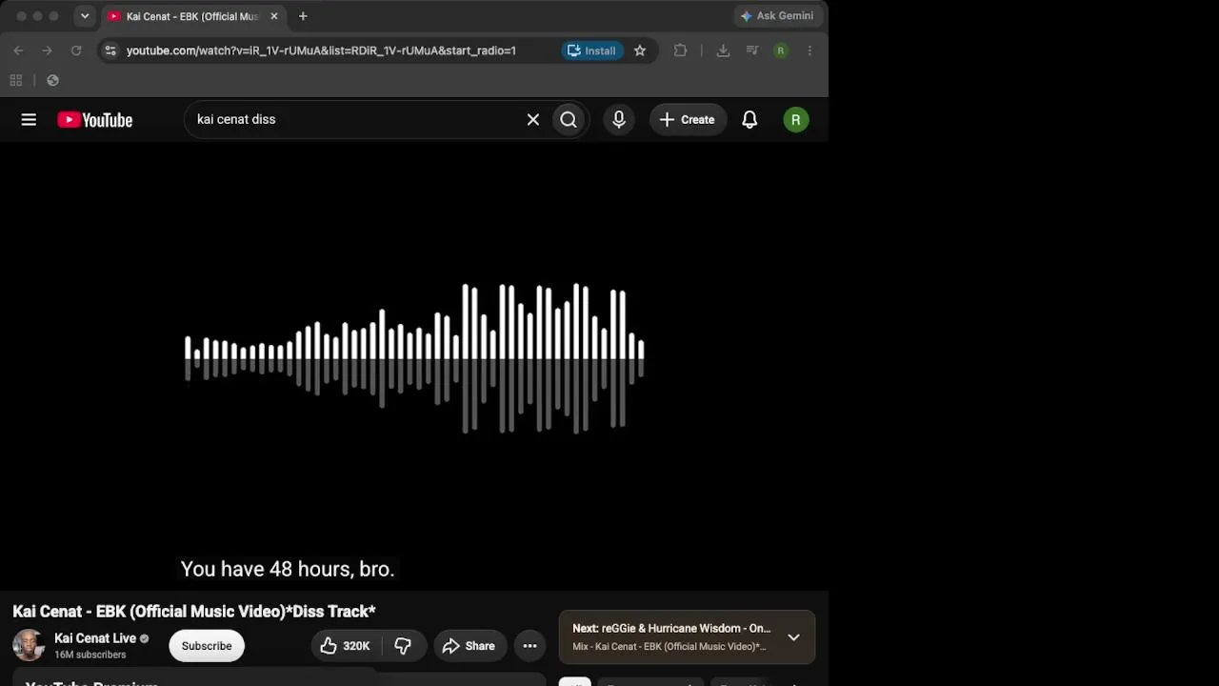
Task: Start voice search with the microphone
Action: pos(619,120)
